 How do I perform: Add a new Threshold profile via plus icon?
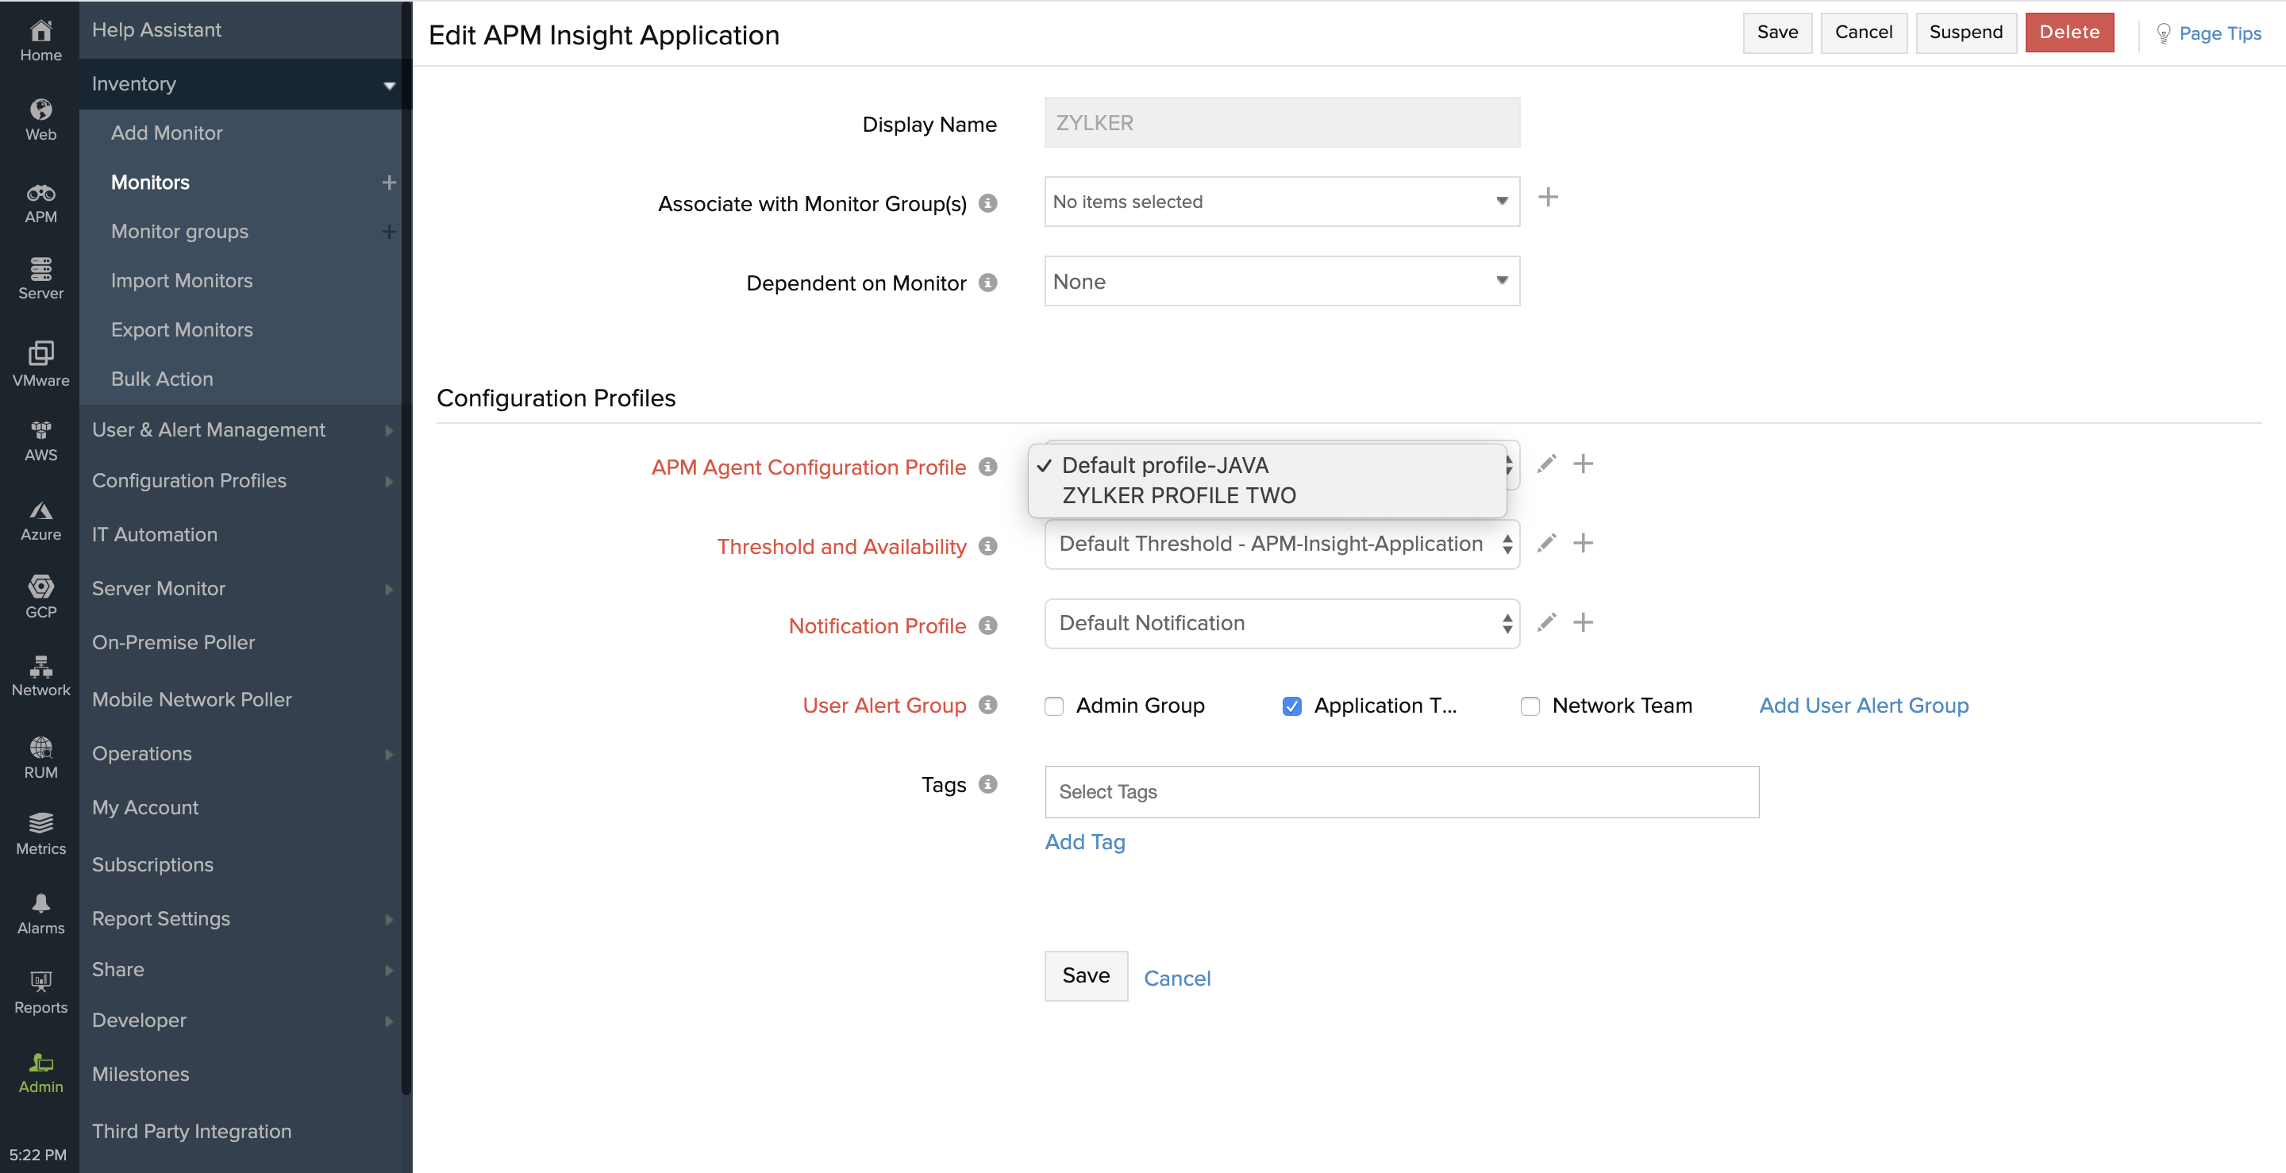pyautogui.click(x=1584, y=543)
